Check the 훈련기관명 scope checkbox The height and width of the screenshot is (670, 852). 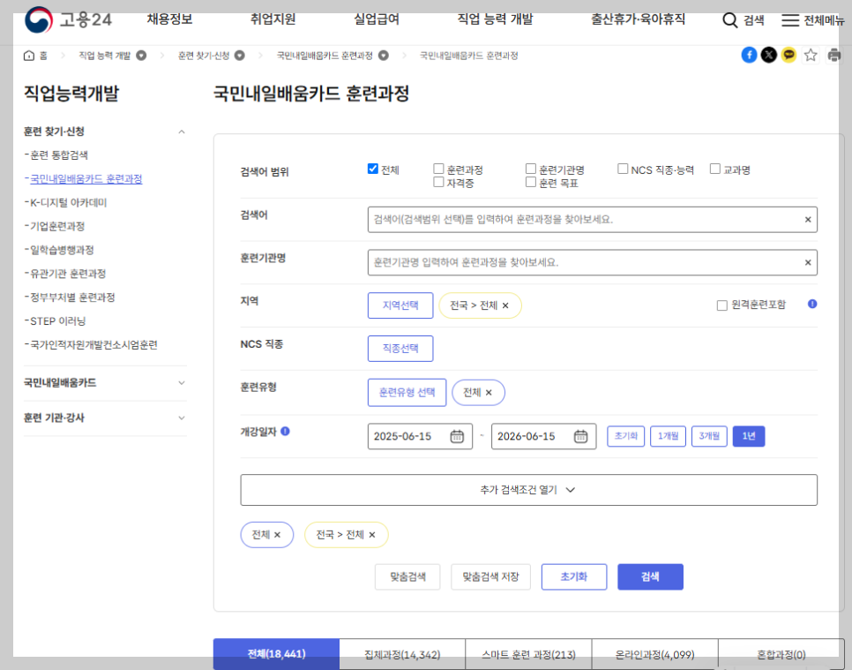tap(531, 169)
